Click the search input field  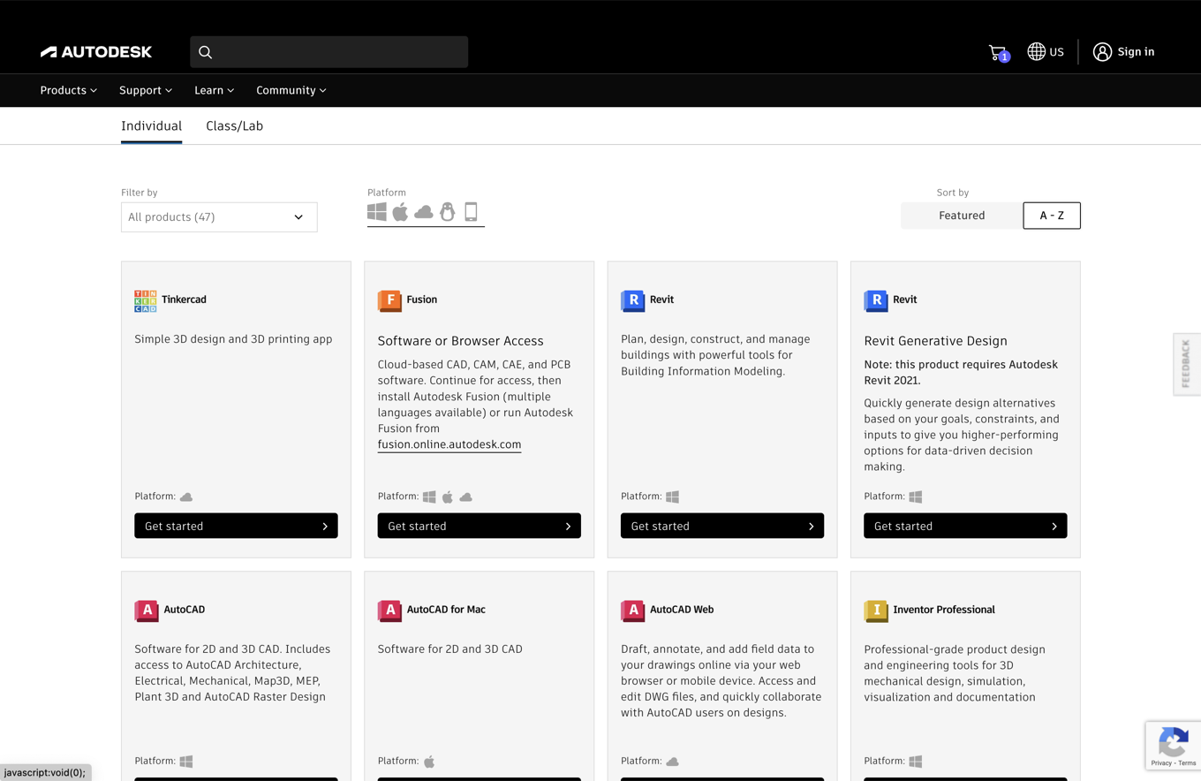point(329,52)
